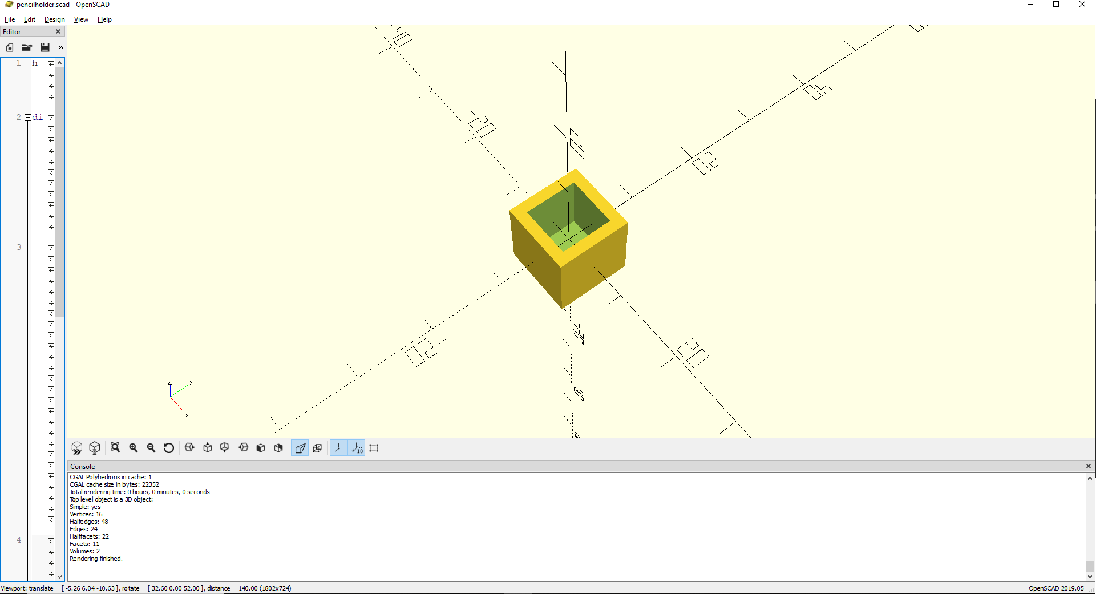
Task: Click the editor scrollbar up arrow
Action: (x=60, y=63)
